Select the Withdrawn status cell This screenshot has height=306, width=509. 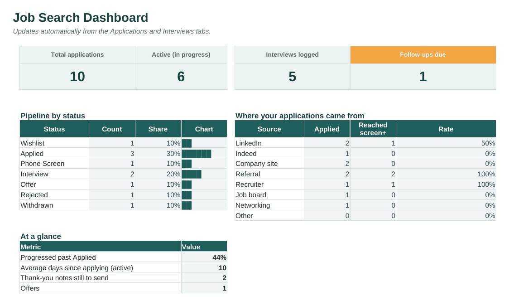(54, 205)
